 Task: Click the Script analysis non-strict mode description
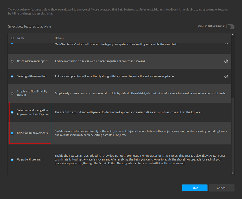pos(140,93)
